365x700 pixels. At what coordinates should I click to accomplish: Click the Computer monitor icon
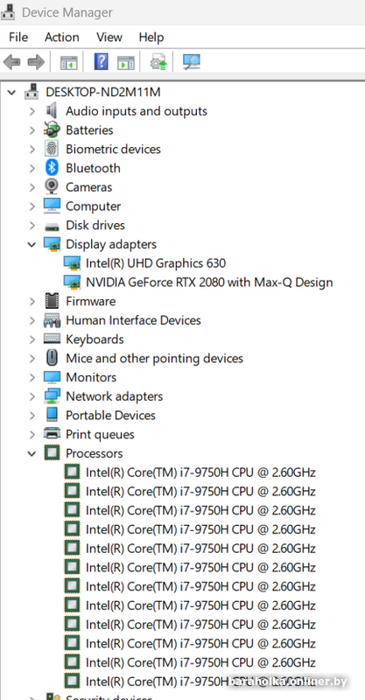pos(52,206)
